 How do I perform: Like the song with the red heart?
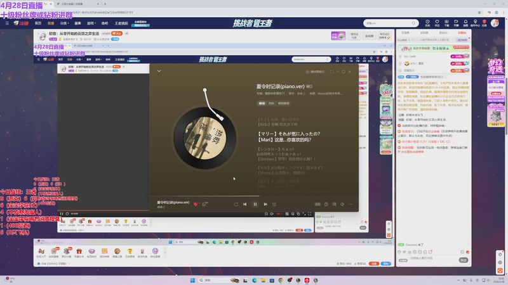196,204
